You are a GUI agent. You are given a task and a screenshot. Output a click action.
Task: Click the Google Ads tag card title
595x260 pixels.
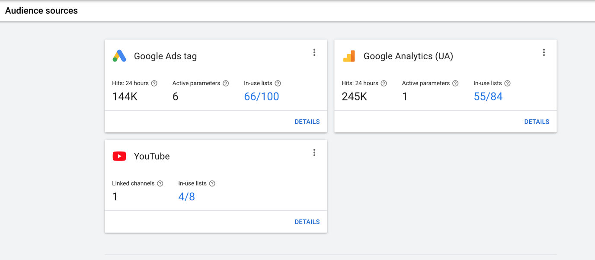pyautogui.click(x=165, y=56)
